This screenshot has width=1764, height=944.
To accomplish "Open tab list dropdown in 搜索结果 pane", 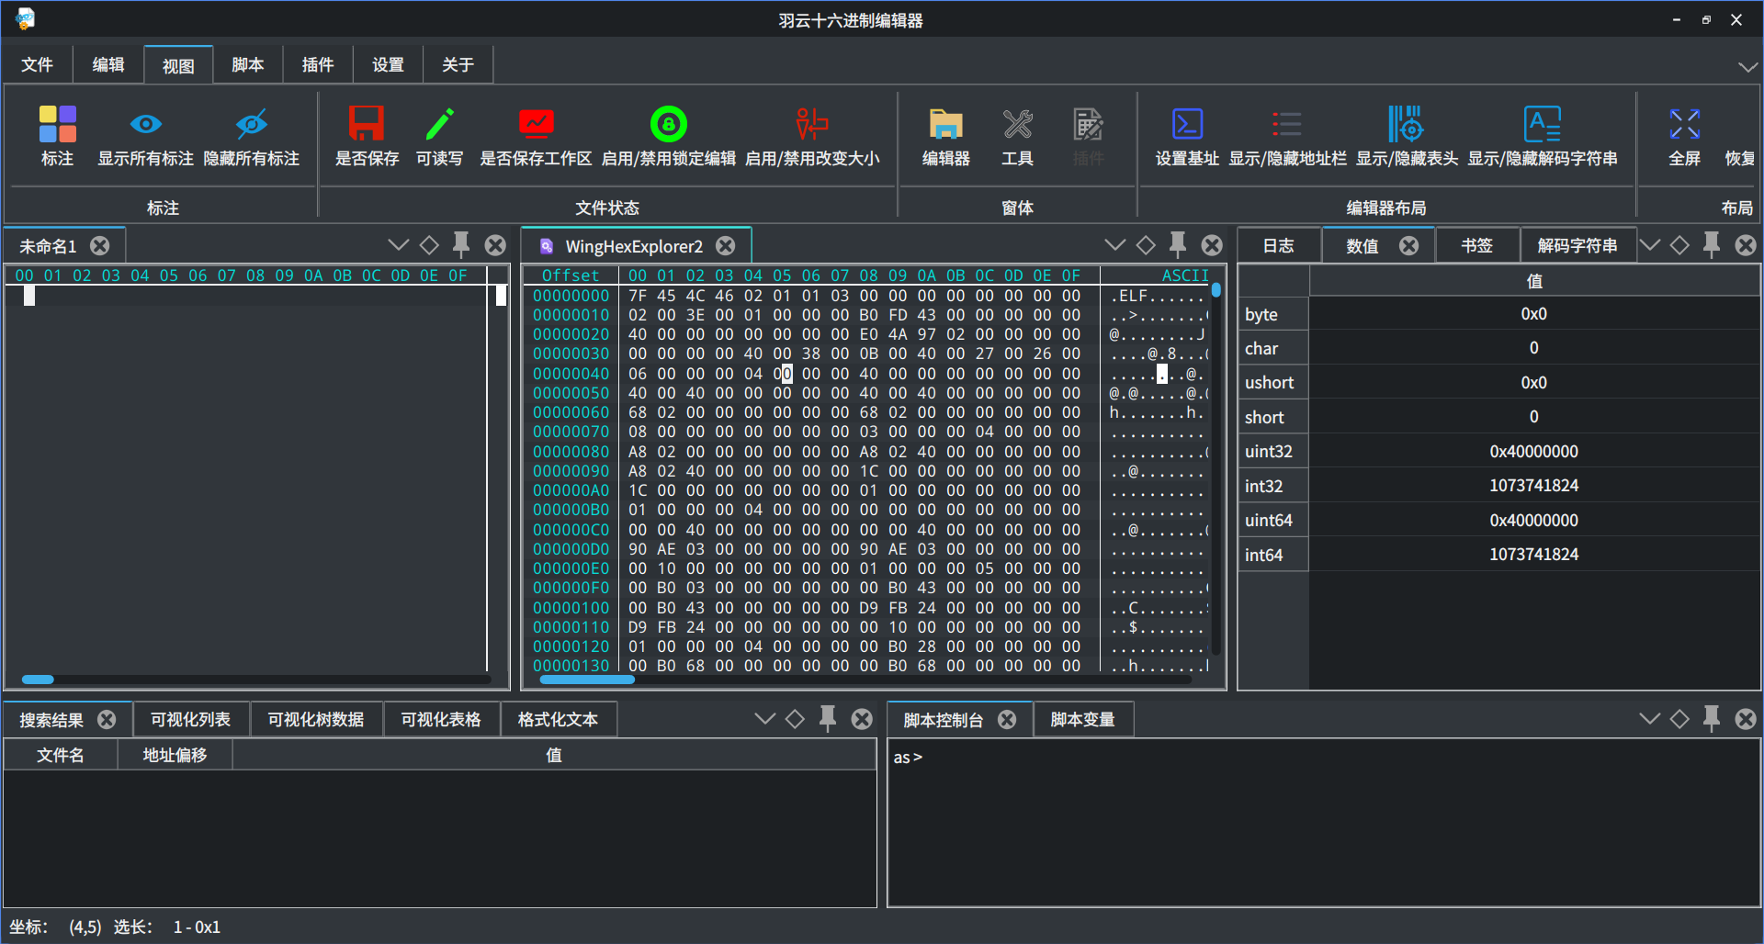I will [x=764, y=718].
